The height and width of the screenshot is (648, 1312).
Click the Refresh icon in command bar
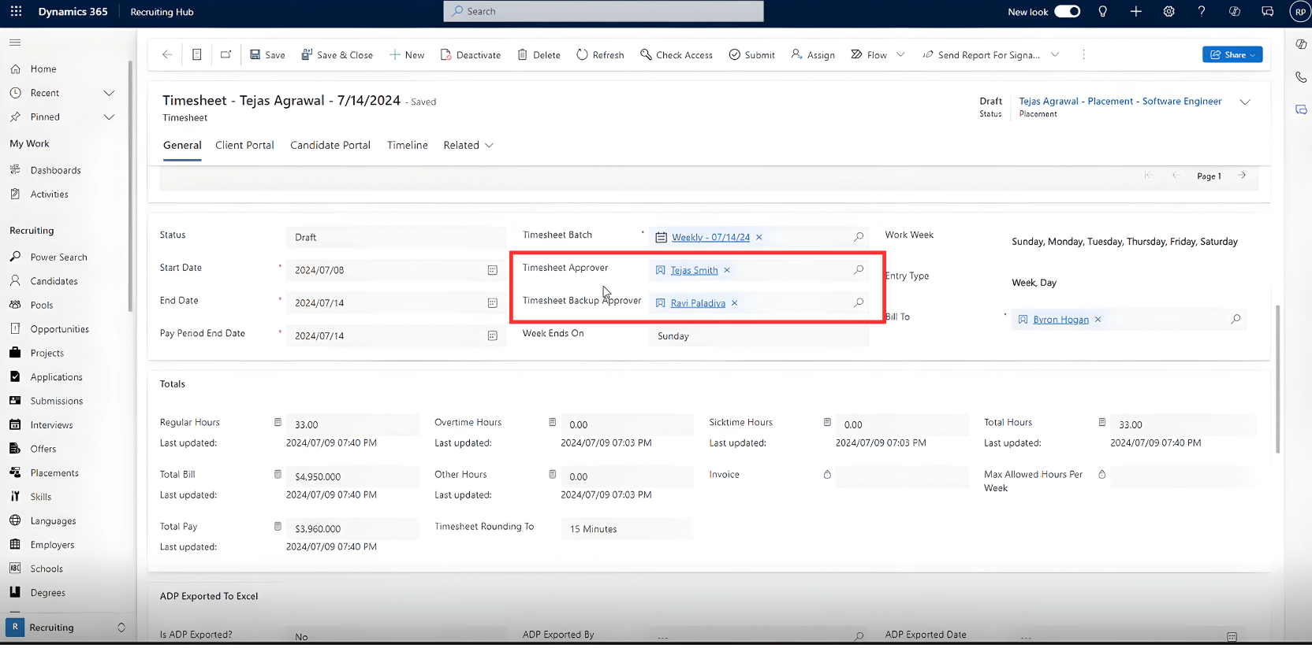(x=582, y=54)
